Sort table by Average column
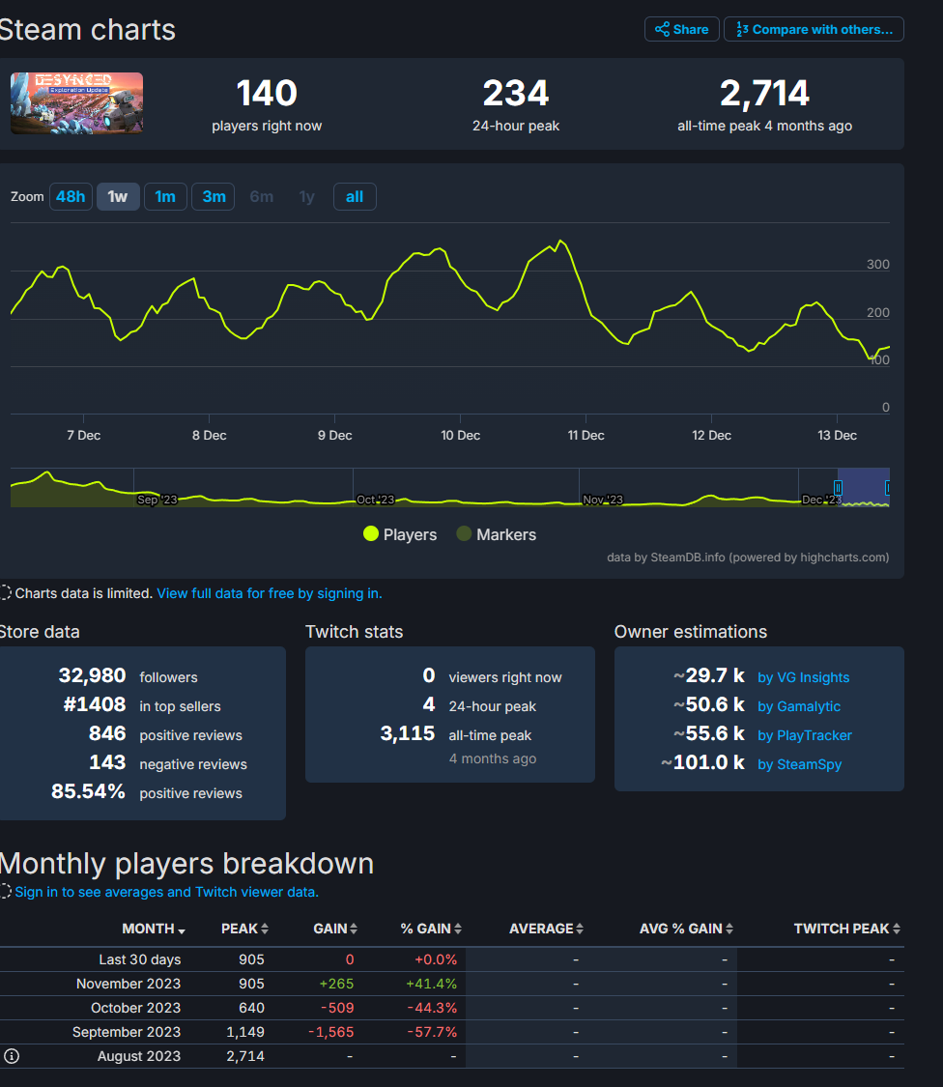The image size is (943, 1087). coord(547,929)
